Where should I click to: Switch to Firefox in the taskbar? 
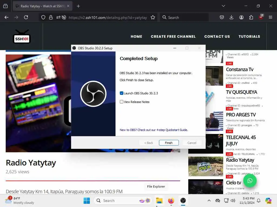point(171,201)
